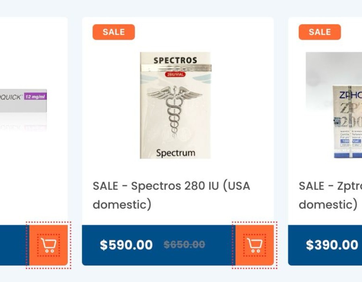Click the 'Spectrum' text on the product box
The image size is (362, 282).
(175, 153)
